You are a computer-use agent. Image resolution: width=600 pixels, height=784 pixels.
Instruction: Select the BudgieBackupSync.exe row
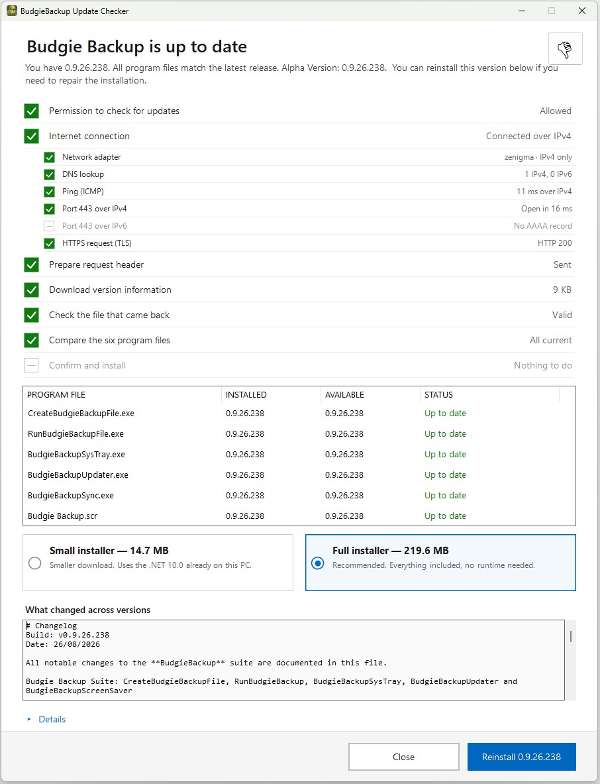[x=299, y=496]
